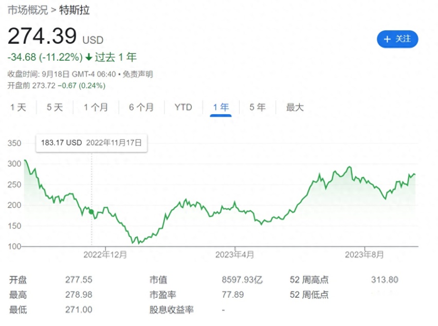Select the 1 个月 range tab

96,107
